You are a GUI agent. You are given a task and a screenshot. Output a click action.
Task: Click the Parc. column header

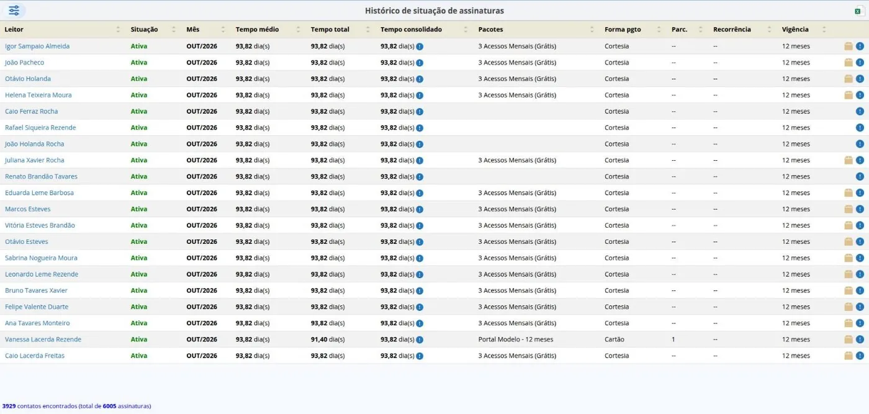pos(680,29)
